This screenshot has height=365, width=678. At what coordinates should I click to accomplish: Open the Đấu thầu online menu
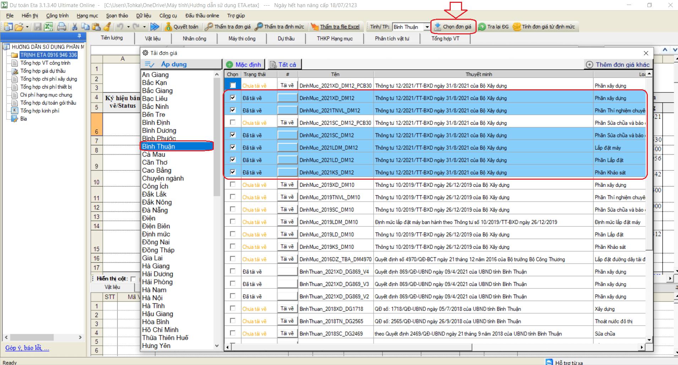pyautogui.click(x=202, y=16)
